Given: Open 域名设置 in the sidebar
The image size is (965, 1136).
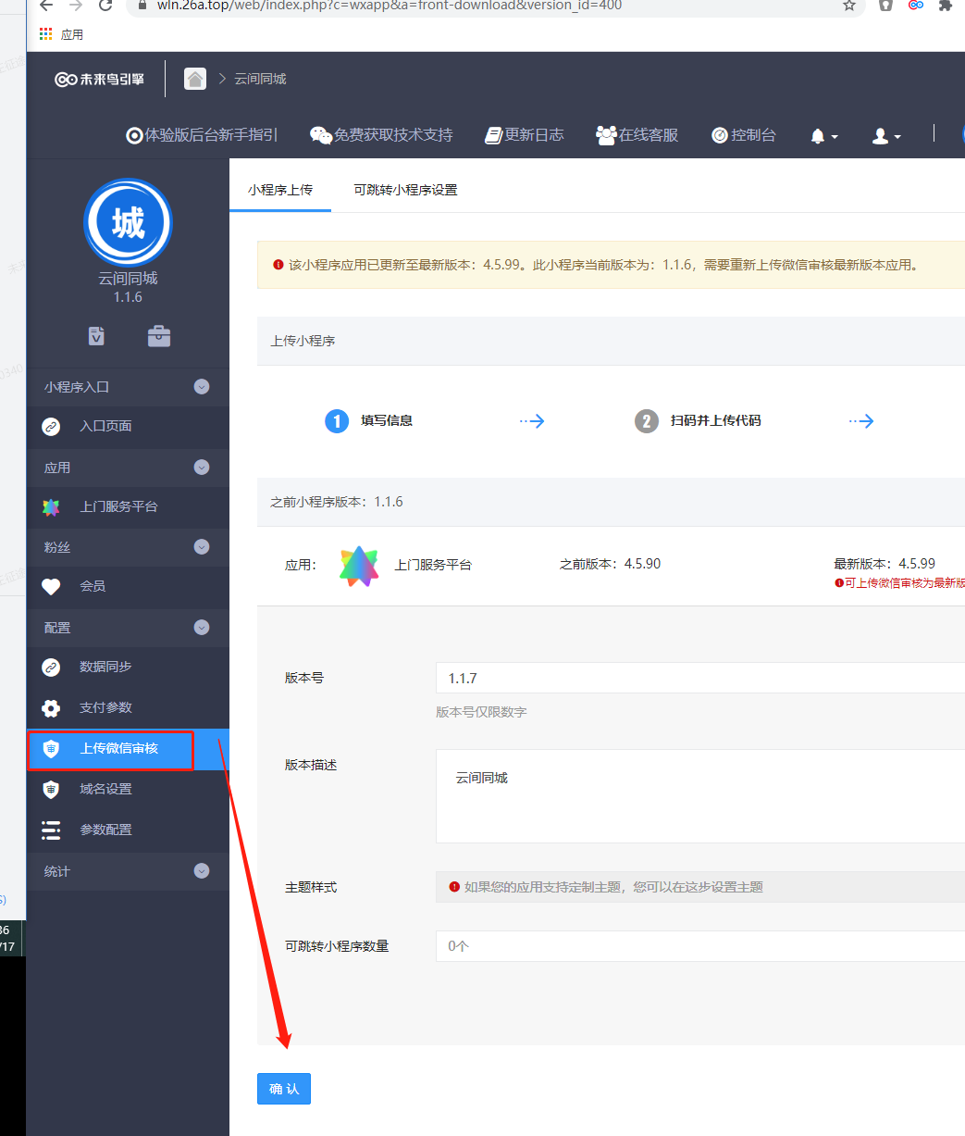Looking at the screenshot, I should point(105,789).
